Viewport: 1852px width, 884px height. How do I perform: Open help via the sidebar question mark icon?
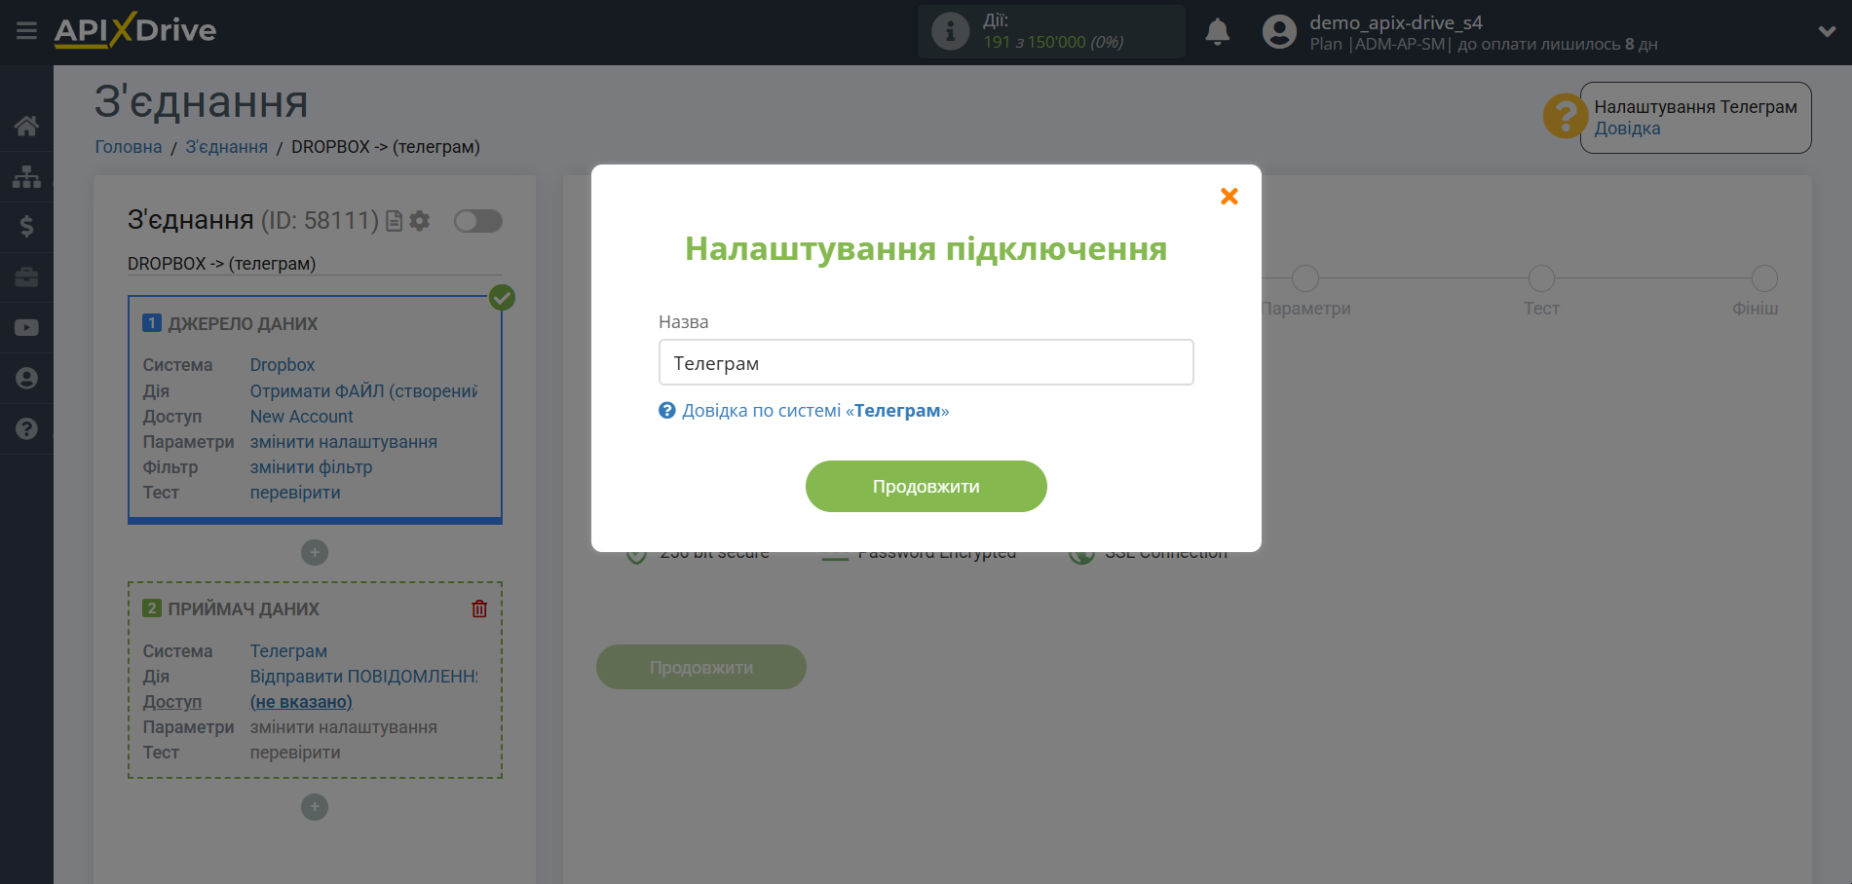[26, 428]
